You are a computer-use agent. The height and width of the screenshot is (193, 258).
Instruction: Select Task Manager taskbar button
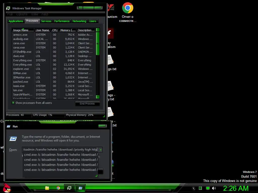click(x=69, y=188)
